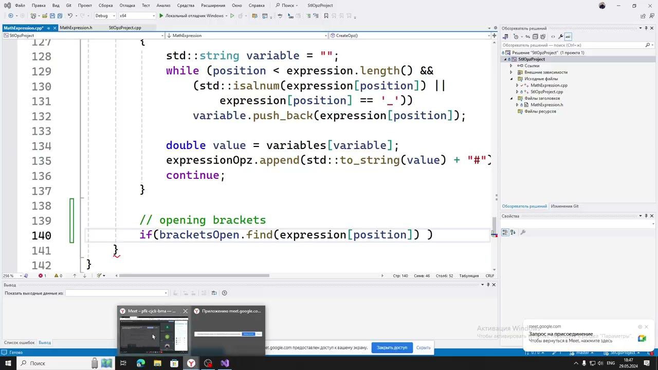Viewport: 658px width, 370px height.
Task: Click the Categorized view icon in Properties panel
Action: pyautogui.click(x=505, y=232)
